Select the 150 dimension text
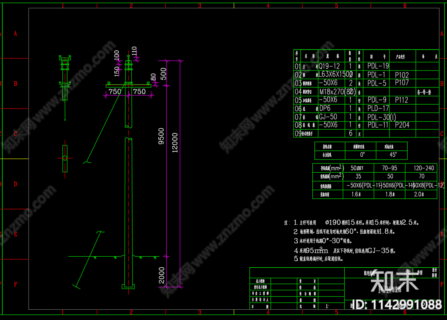The width and height of the screenshot is (447, 320). (117, 71)
